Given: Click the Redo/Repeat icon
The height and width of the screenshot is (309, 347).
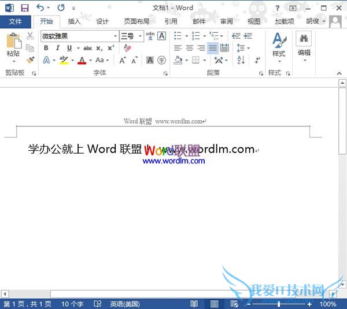Looking at the screenshot, I should pos(61,8).
